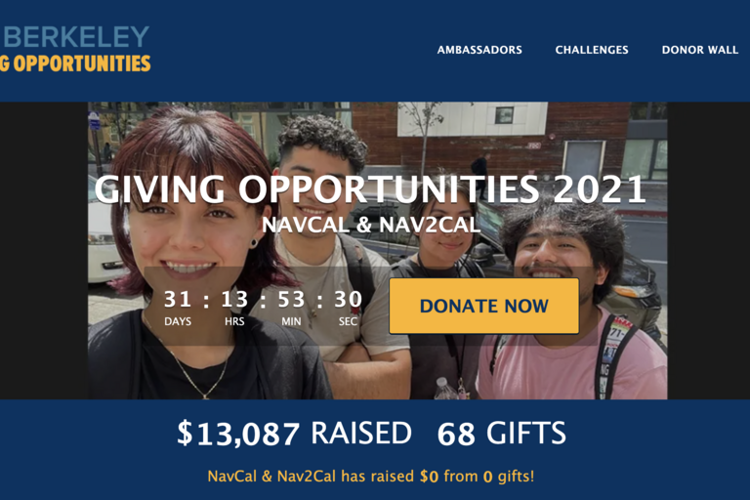Click the countdown DAYS value 31
750x500 pixels.
[x=178, y=300]
